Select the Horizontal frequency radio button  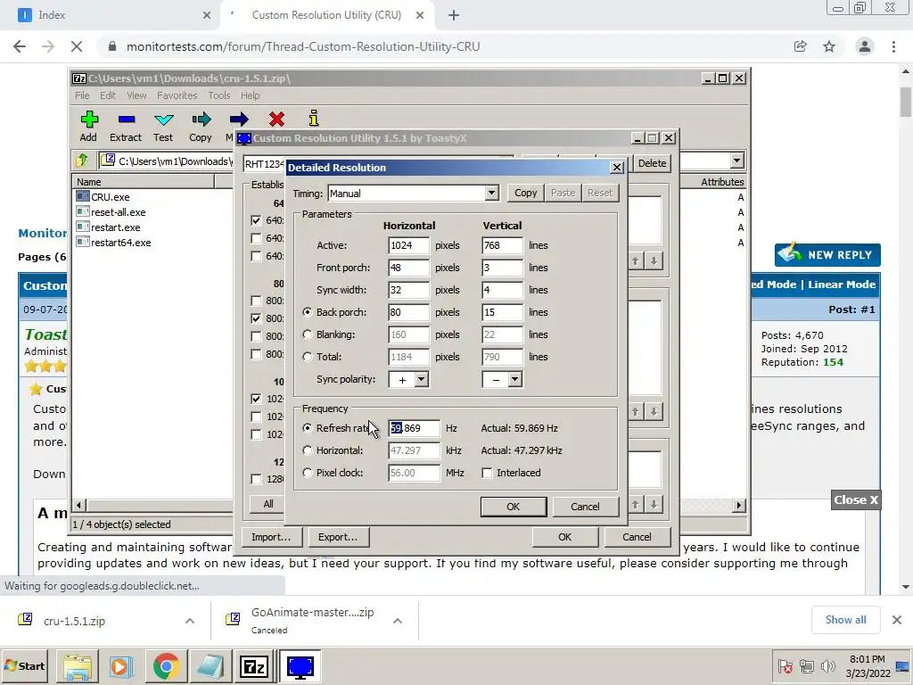click(x=308, y=450)
